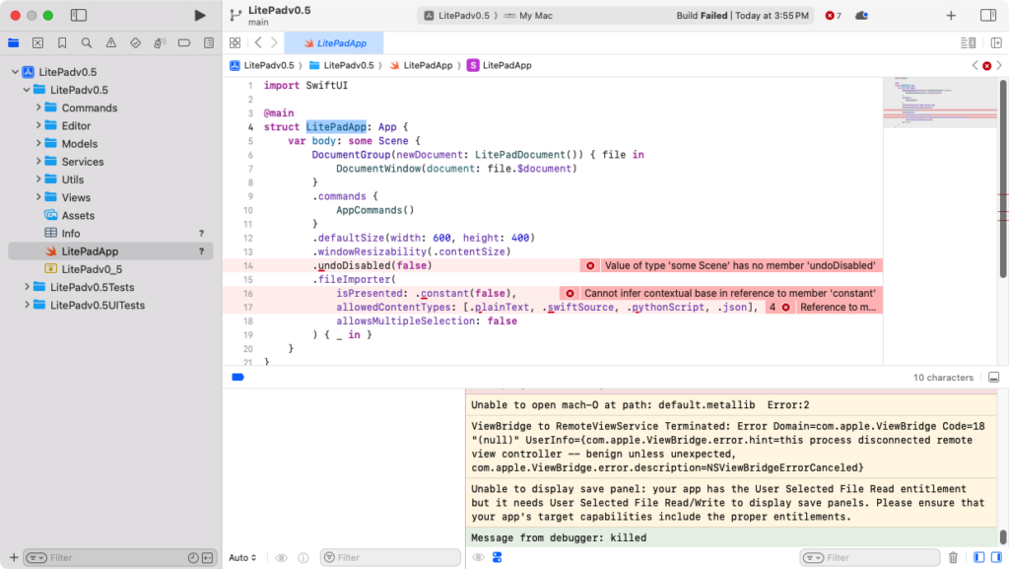Expand the Services folder
The image size is (1009, 569).
pos(38,162)
